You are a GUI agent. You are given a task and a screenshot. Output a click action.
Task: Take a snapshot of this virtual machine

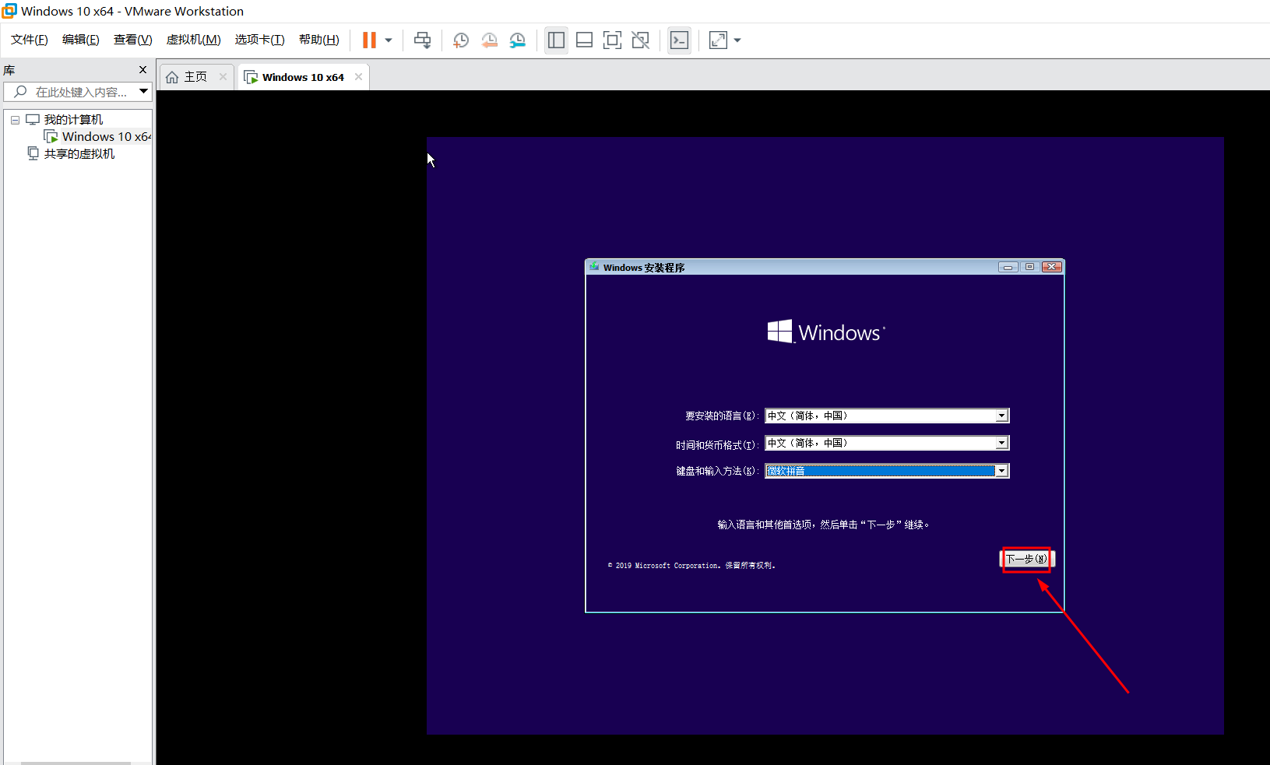[x=461, y=40]
